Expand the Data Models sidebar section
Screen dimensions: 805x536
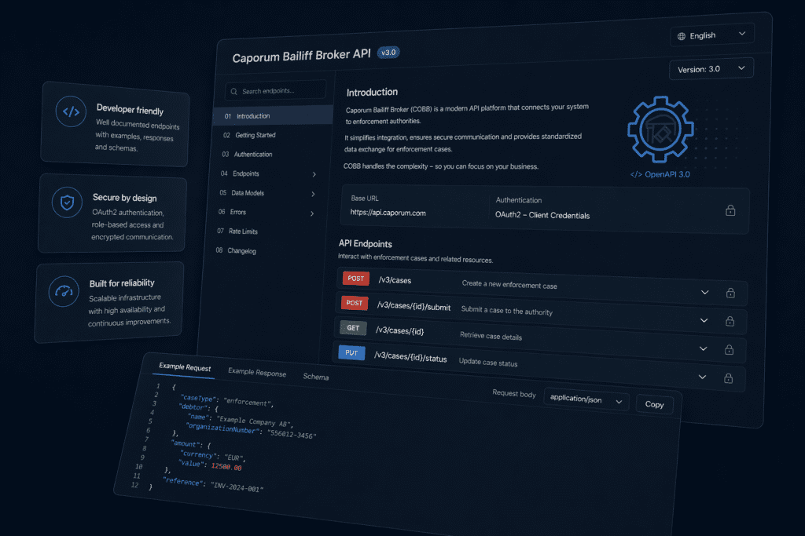(x=313, y=194)
